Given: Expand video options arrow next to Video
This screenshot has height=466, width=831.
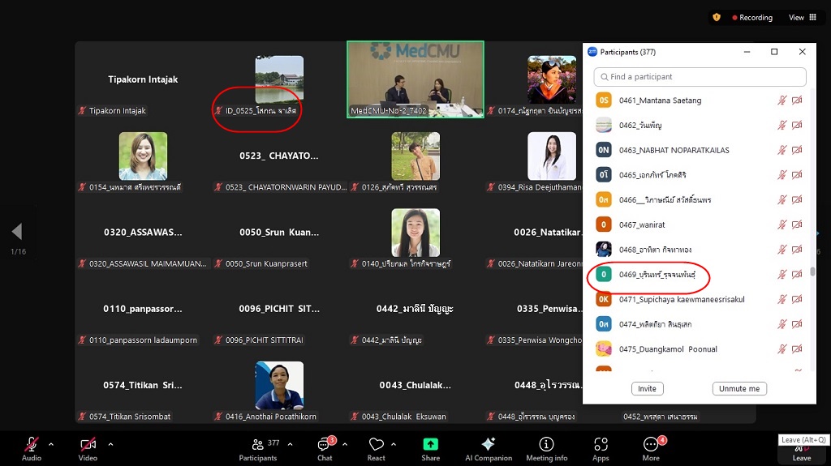Looking at the screenshot, I should tap(110, 444).
